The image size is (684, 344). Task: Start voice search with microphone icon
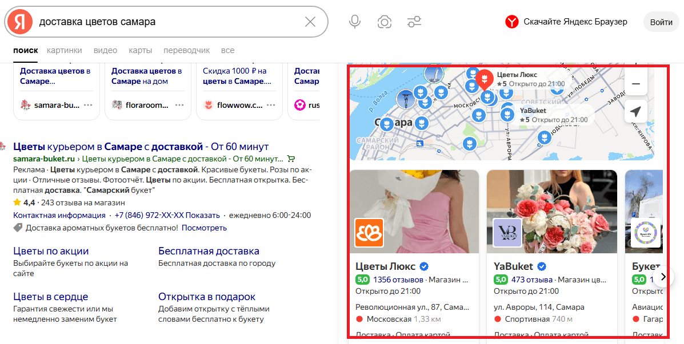[x=355, y=22]
